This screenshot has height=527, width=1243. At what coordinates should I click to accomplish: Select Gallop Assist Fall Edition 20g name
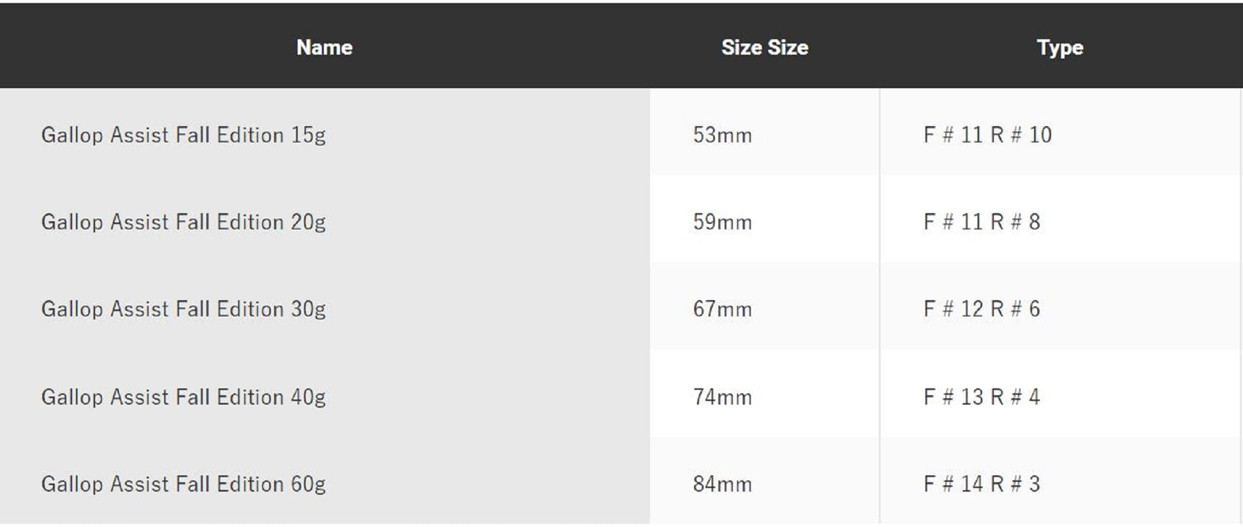click(x=183, y=222)
